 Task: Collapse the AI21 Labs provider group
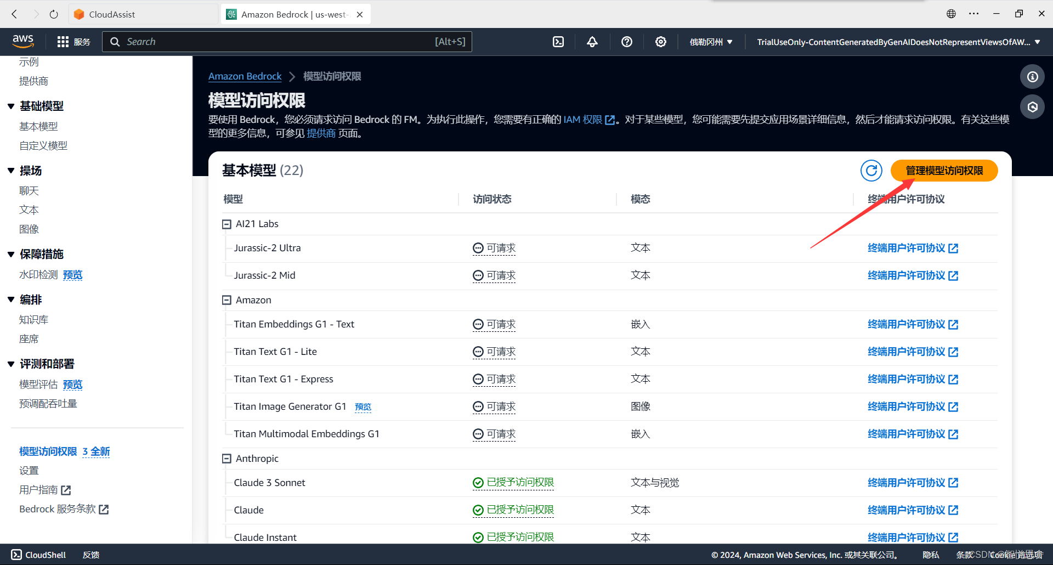227,224
